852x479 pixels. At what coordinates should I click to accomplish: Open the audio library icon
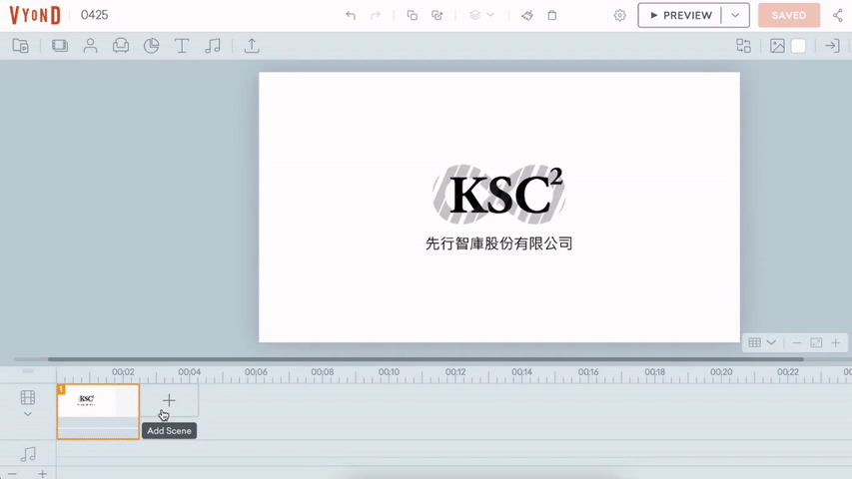tap(213, 46)
